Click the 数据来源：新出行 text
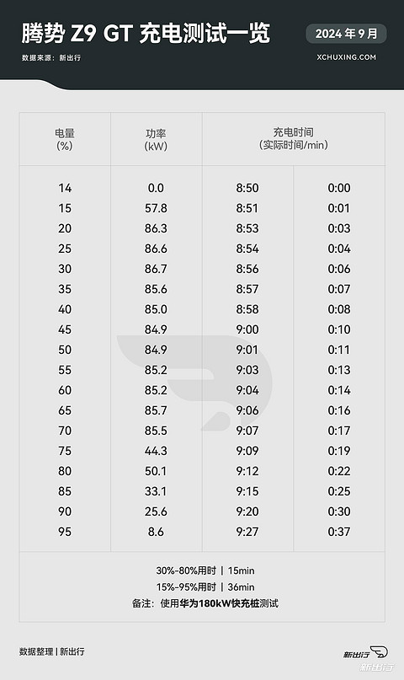 [51, 57]
